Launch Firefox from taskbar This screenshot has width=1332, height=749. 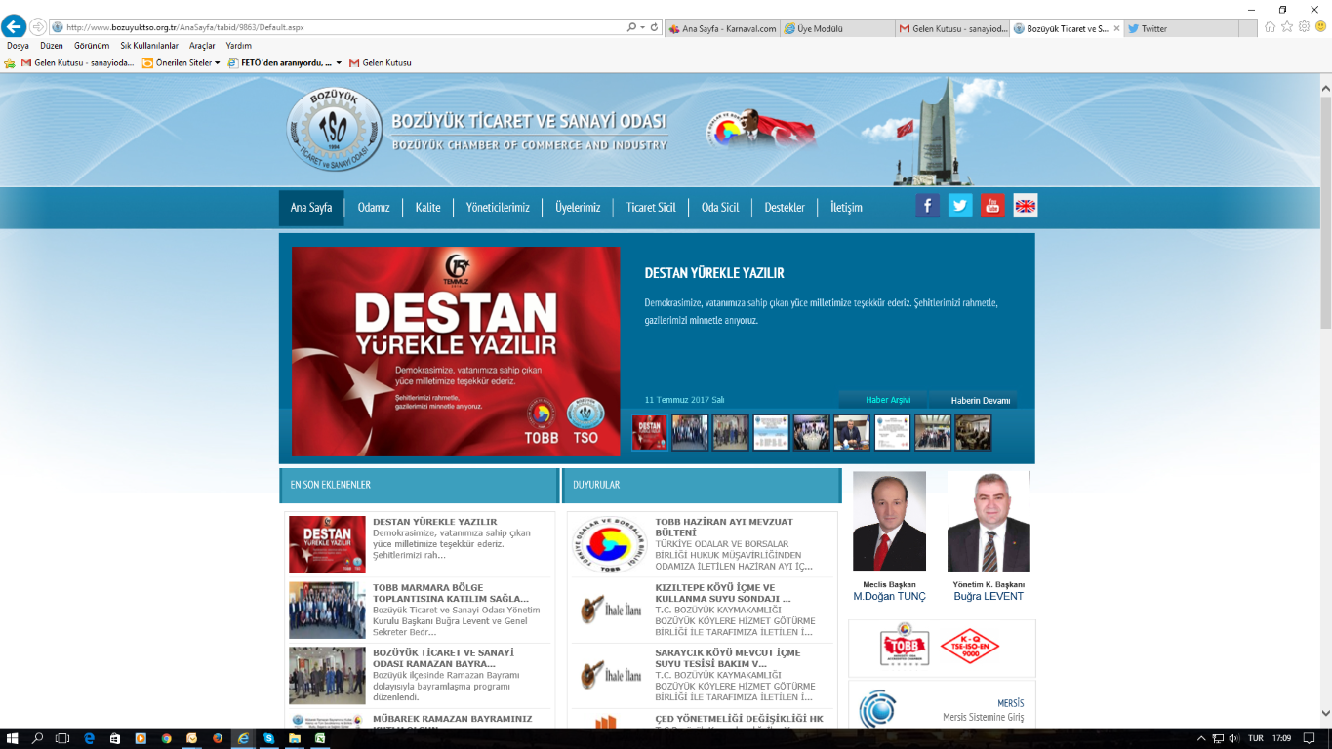(x=217, y=738)
